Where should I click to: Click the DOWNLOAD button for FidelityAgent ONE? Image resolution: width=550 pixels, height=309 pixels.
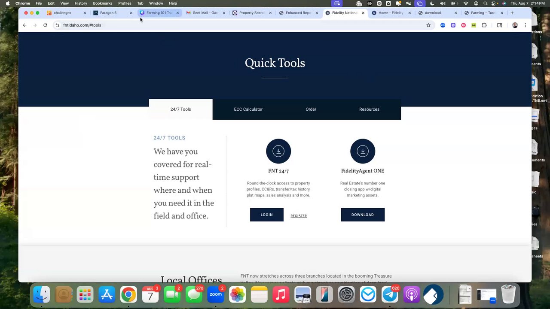point(363,215)
